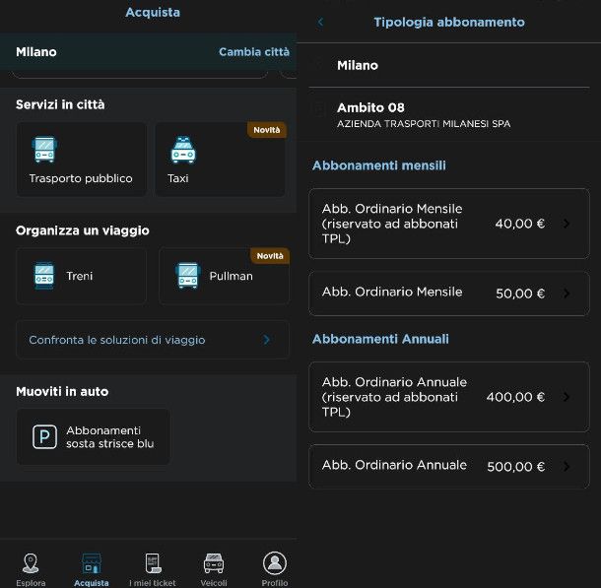The height and width of the screenshot is (588, 601).
Task: Tap the Pullman coach icon
Action: pyautogui.click(x=187, y=276)
